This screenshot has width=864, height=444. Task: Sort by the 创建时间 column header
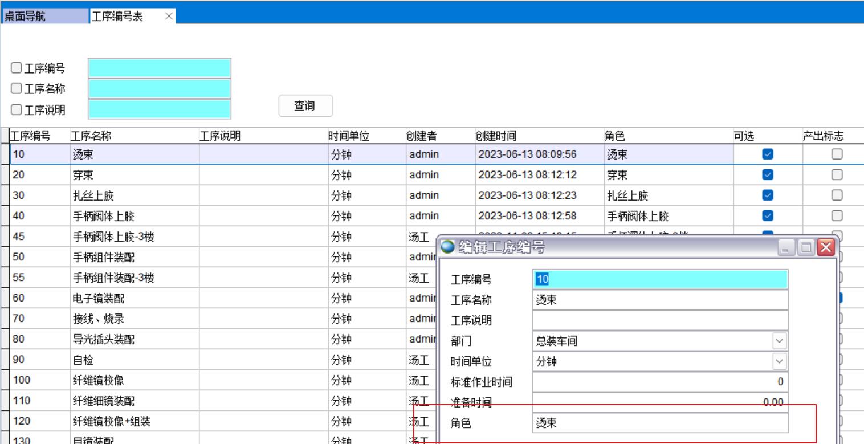point(496,136)
